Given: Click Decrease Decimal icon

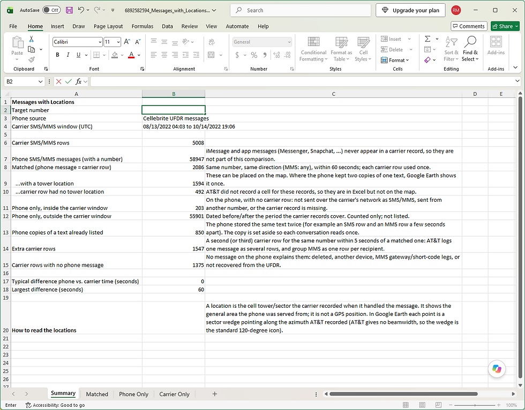Looking at the screenshot, I should point(287,55).
